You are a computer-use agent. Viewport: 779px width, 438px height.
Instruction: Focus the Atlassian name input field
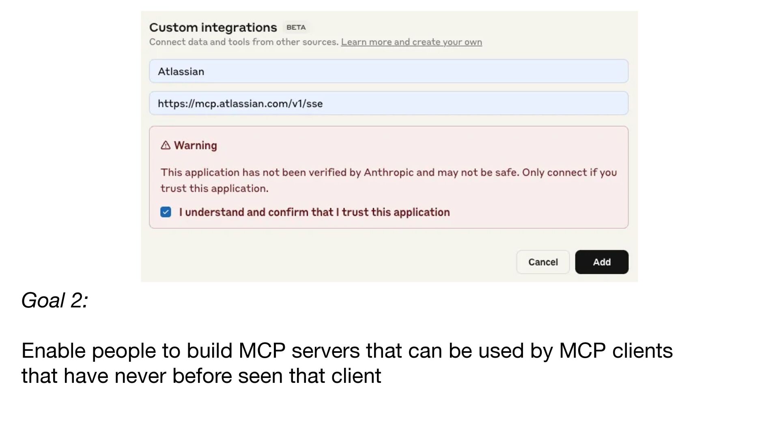click(388, 71)
